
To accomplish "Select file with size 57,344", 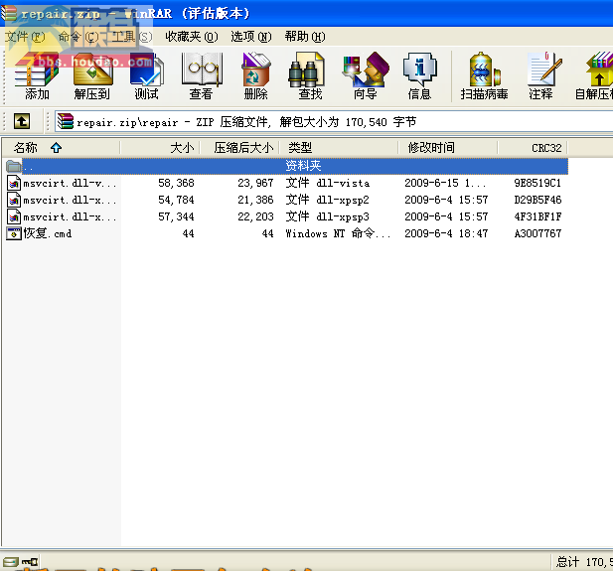I will click(x=176, y=216).
